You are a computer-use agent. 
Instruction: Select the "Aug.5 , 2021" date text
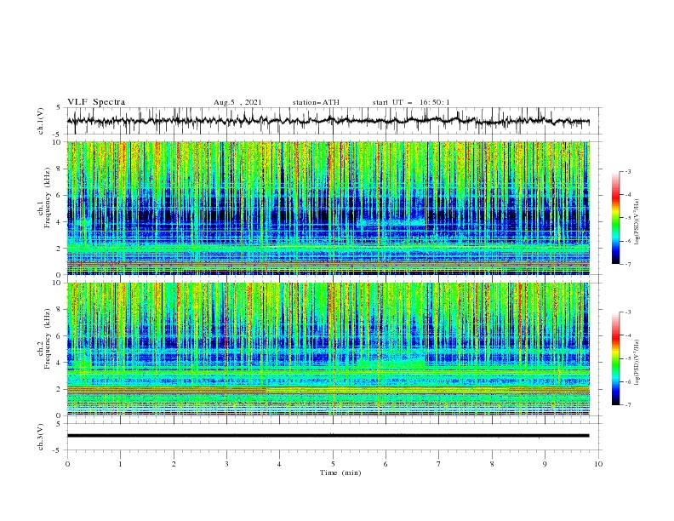pos(237,102)
